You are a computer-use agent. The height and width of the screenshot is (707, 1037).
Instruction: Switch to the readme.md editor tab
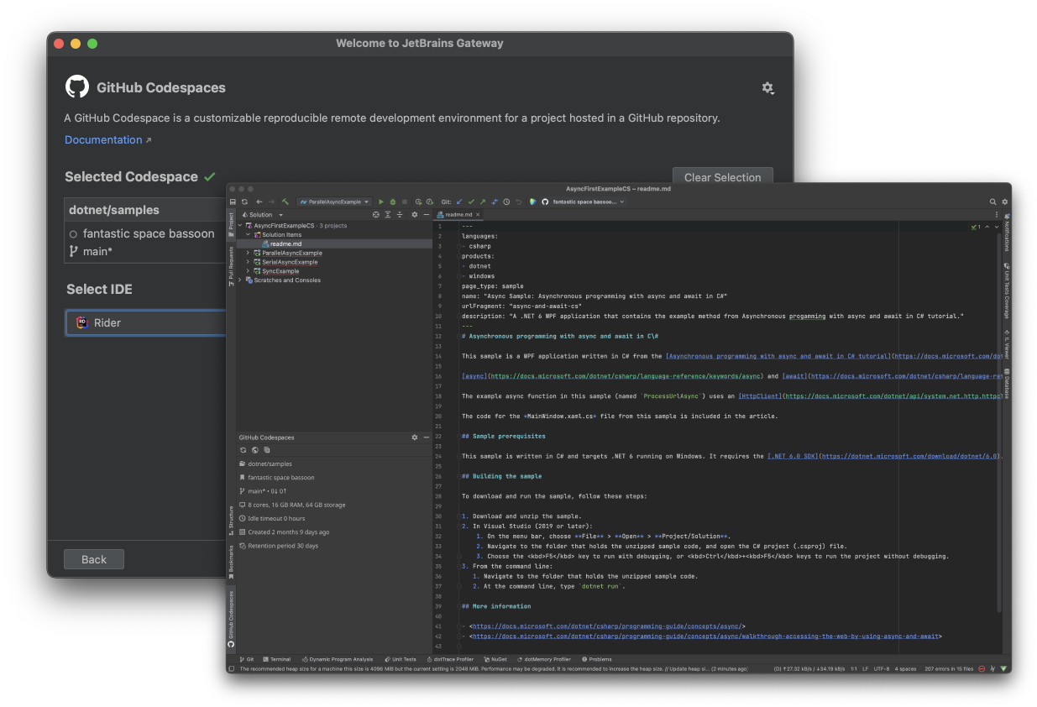coord(458,214)
